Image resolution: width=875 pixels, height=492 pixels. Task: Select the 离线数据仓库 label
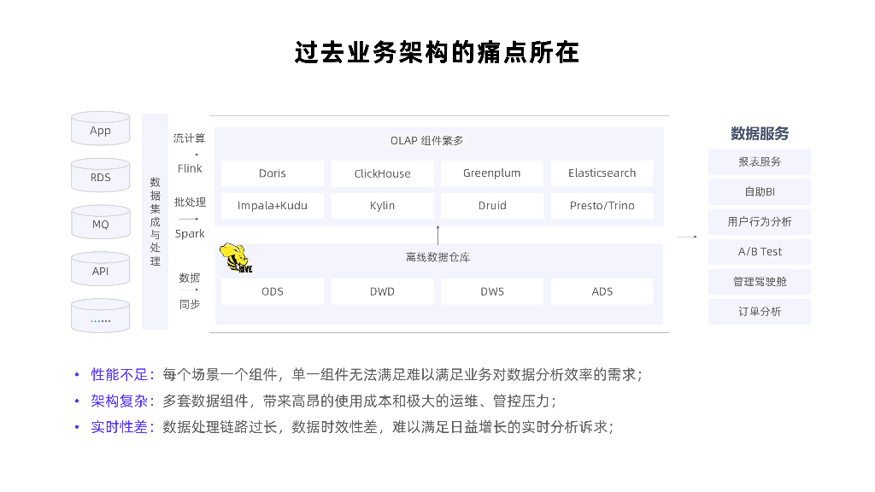pos(437,257)
